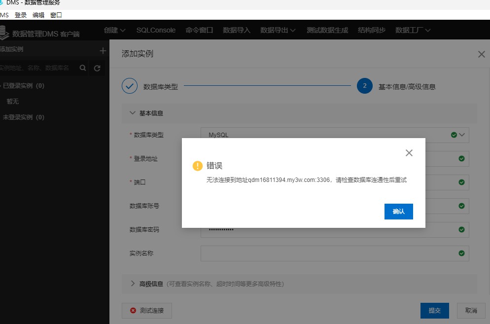Click the 取消 button
490x324 pixels.
pyautogui.click(x=471, y=311)
